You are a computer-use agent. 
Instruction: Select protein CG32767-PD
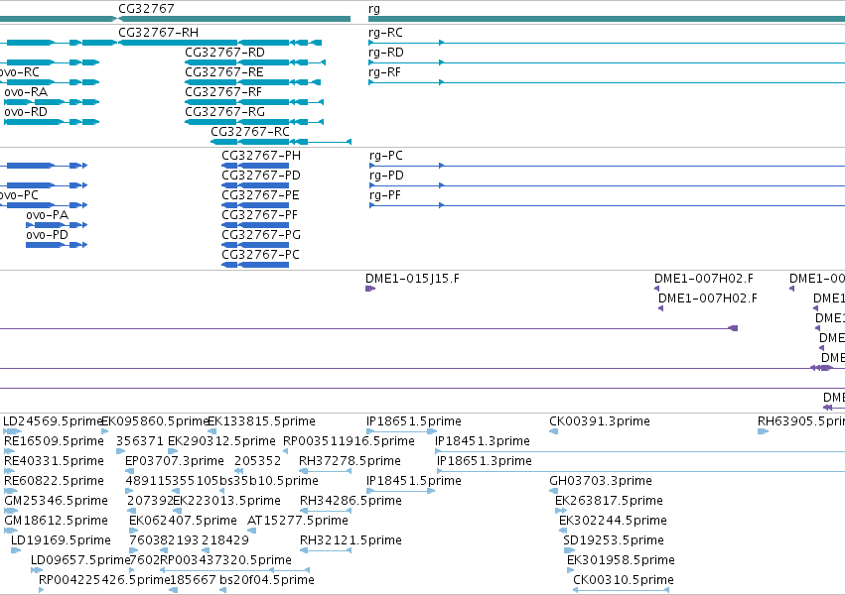(x=255, y=185)
